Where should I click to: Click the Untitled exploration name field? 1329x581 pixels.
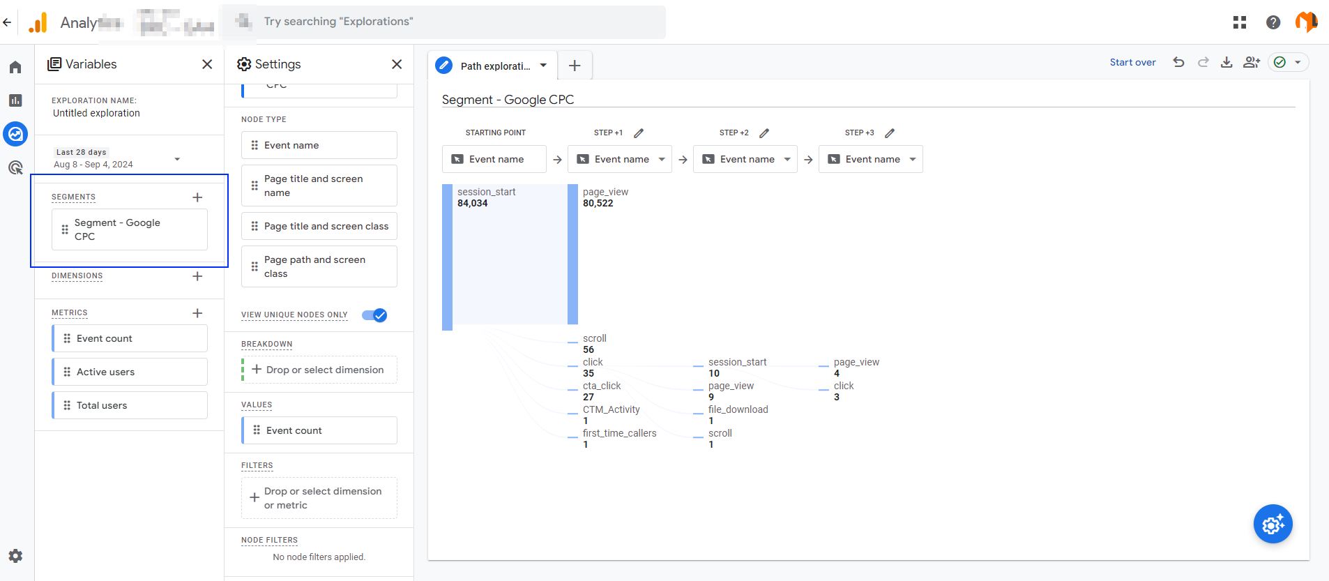coord(96,113)
